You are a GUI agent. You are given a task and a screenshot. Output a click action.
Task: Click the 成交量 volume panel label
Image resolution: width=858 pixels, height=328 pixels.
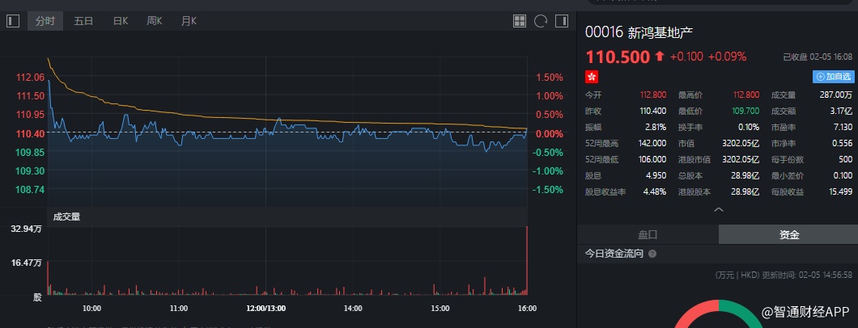pos(66,217)
